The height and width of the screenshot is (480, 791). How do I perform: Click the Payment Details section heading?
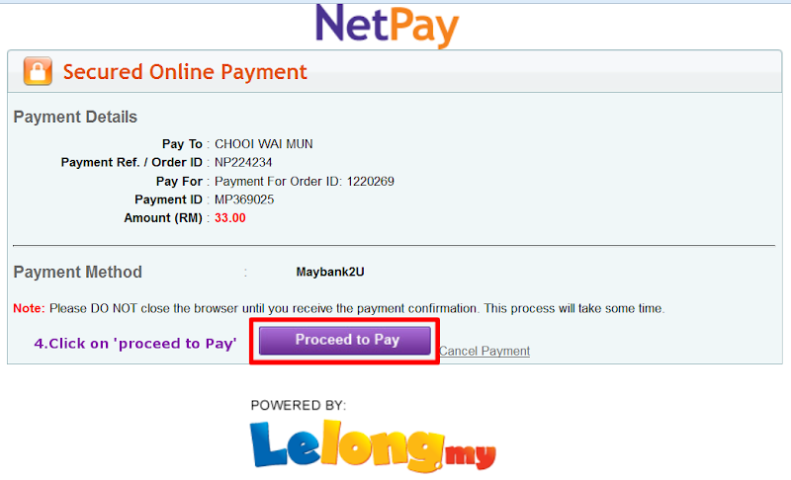[75, 117]
